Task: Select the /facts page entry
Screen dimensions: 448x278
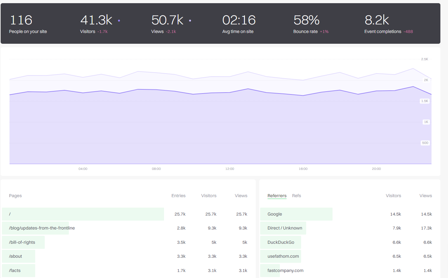Action: [x=15, y=270]
